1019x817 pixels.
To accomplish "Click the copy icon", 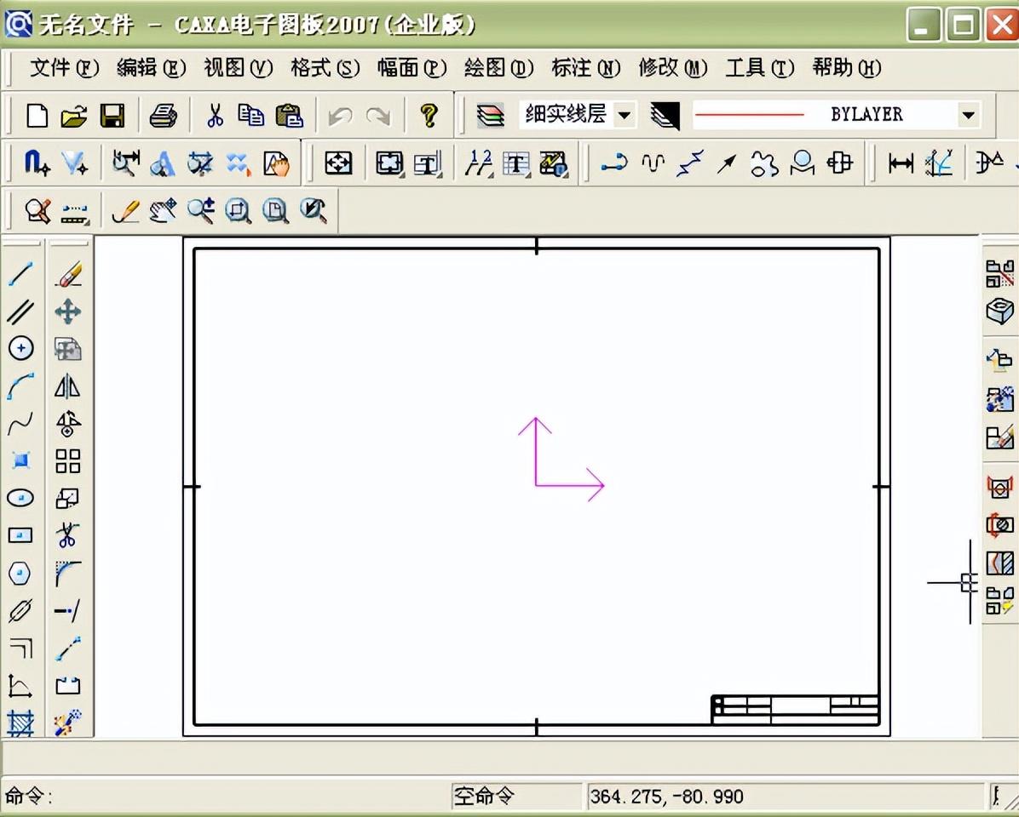I will pyautogui.click(x=250, y=116).
